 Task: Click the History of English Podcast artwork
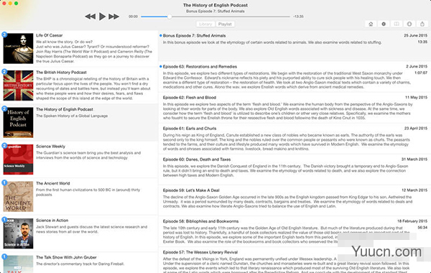[18, 122]
